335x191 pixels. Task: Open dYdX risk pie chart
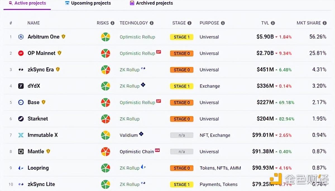click(x=106, y=86)
